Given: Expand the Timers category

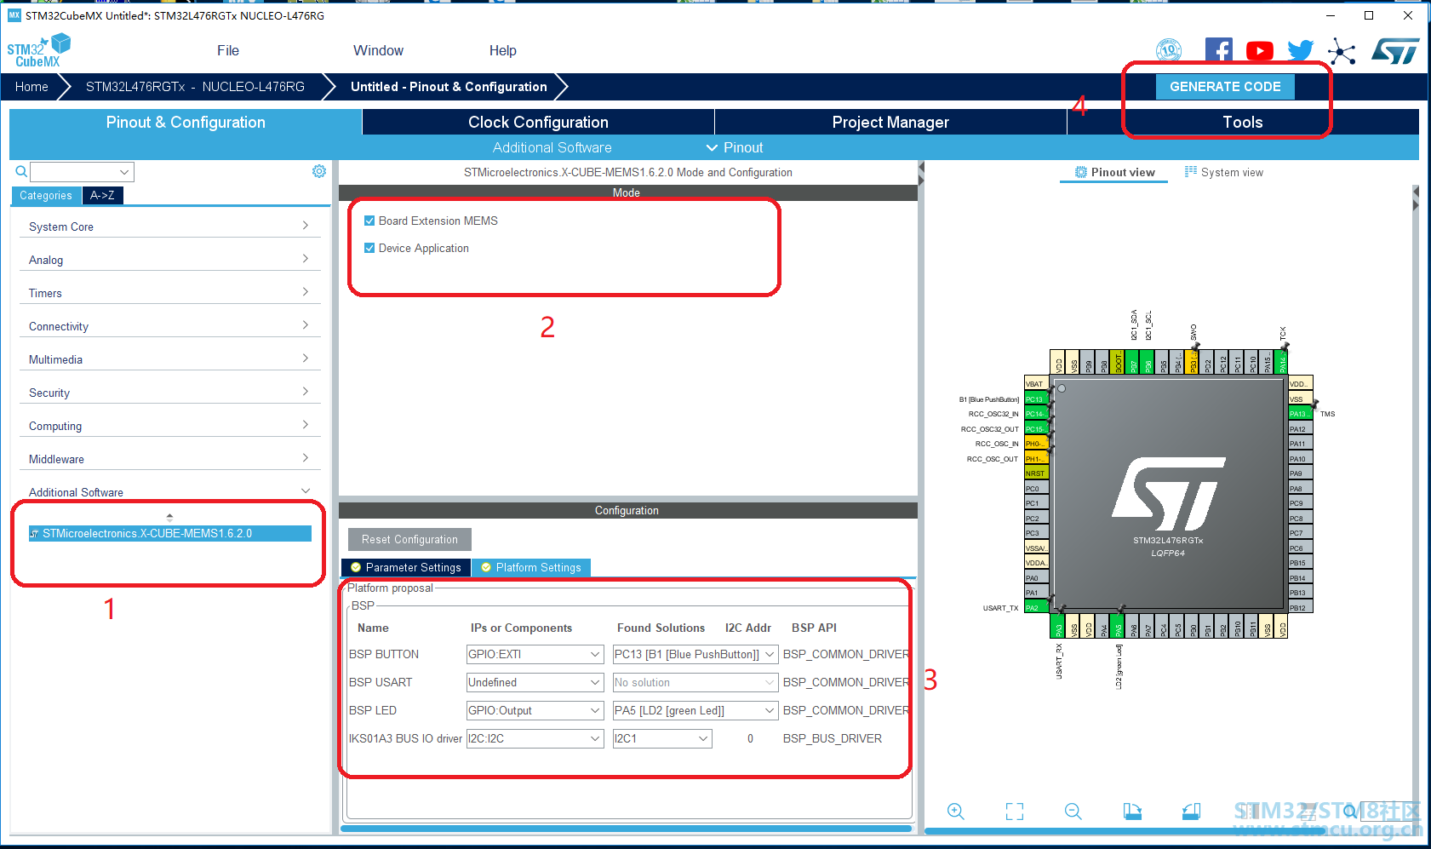Looking at the screenshot, I should tap(170, 293).
